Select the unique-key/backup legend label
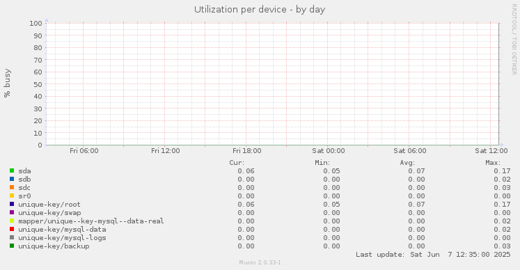This screenshot has height=270, width=520. click(x=54, y=246)
